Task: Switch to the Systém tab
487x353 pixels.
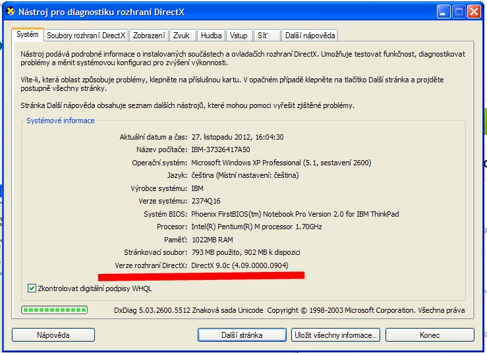Action: [x=27, y=34]
